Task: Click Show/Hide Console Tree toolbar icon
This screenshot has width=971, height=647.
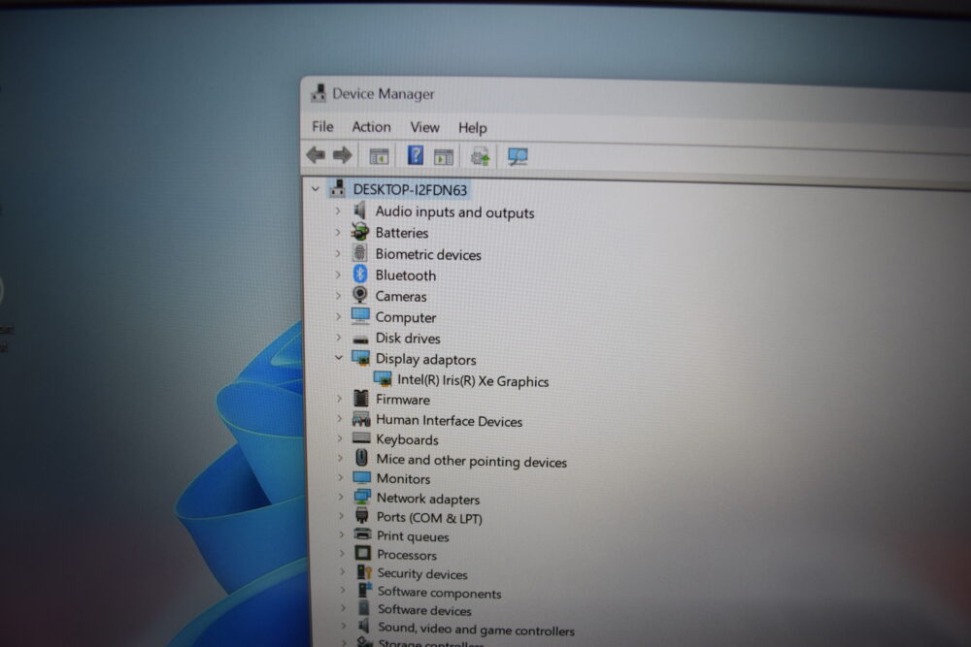Action: 379,156
